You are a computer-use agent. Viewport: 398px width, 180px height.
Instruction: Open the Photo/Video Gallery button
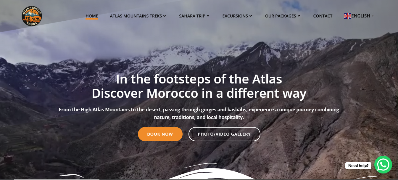tap(224, 134)
